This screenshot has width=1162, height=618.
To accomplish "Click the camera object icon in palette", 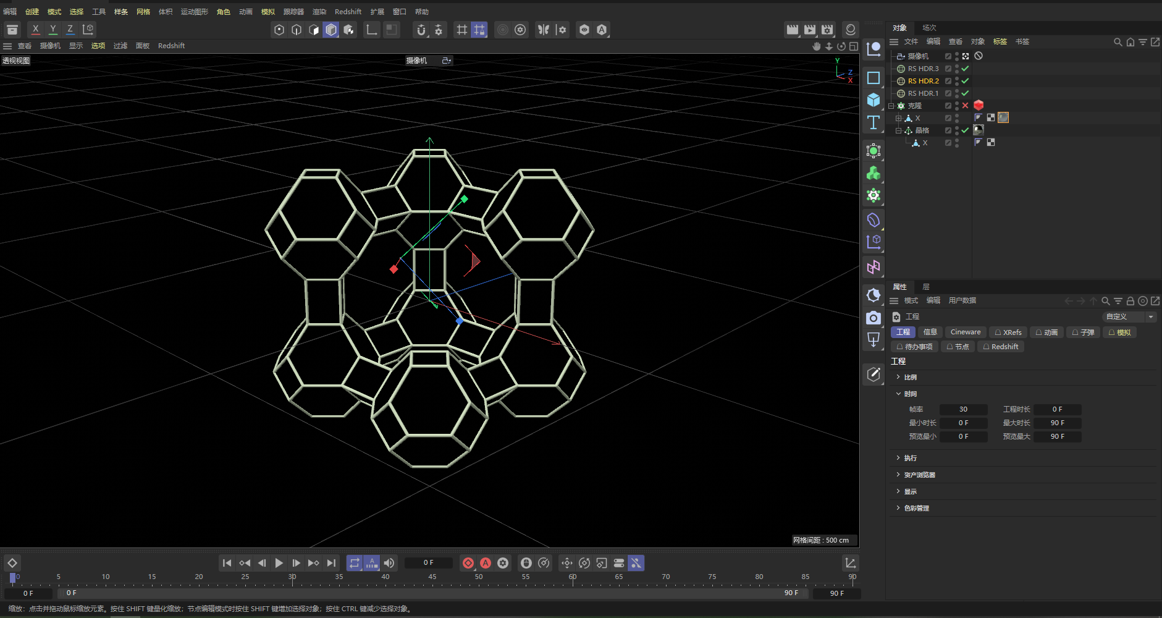I will (874, 318).
